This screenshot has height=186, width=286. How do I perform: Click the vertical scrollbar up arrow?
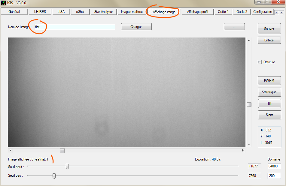pos(249,40)
